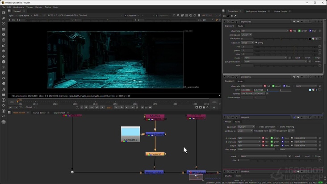
Task: Open the Workspace menu
Action: click(19, 7)
